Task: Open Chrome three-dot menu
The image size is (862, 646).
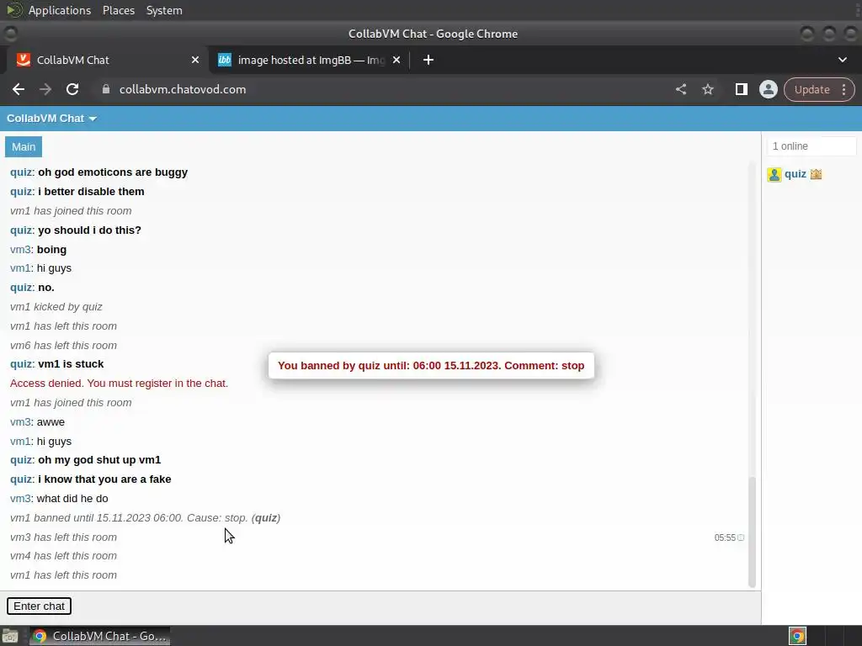Action: (843, 89)
